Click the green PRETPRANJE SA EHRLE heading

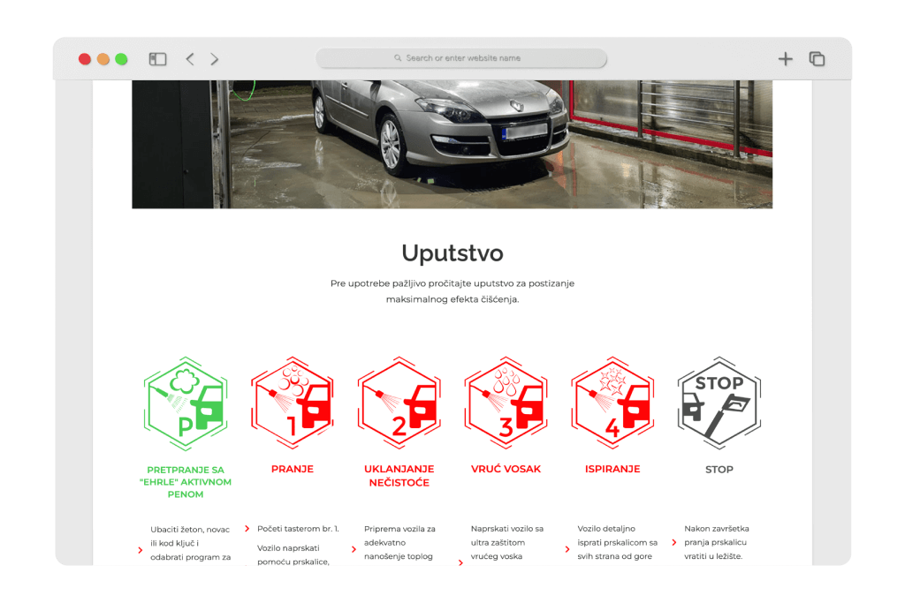pyautogui.click(x=186, y=482)
